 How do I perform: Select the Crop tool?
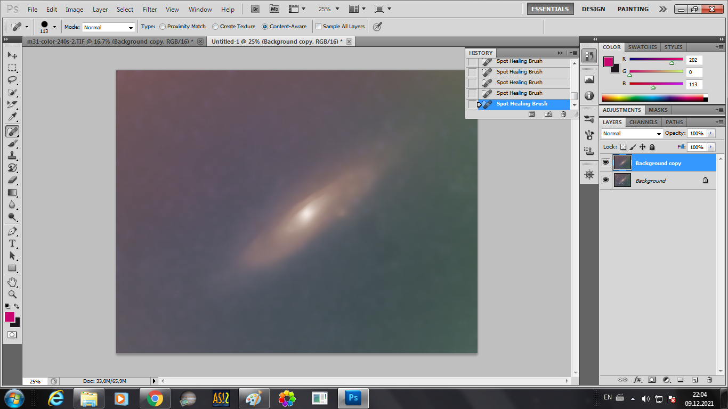tap(12, 104)
